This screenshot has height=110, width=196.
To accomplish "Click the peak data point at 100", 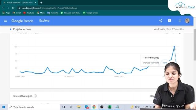I will point(174,47).
